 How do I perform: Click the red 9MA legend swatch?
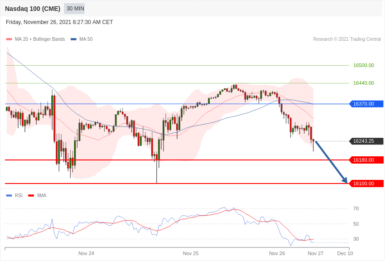(x=31, y=196)
